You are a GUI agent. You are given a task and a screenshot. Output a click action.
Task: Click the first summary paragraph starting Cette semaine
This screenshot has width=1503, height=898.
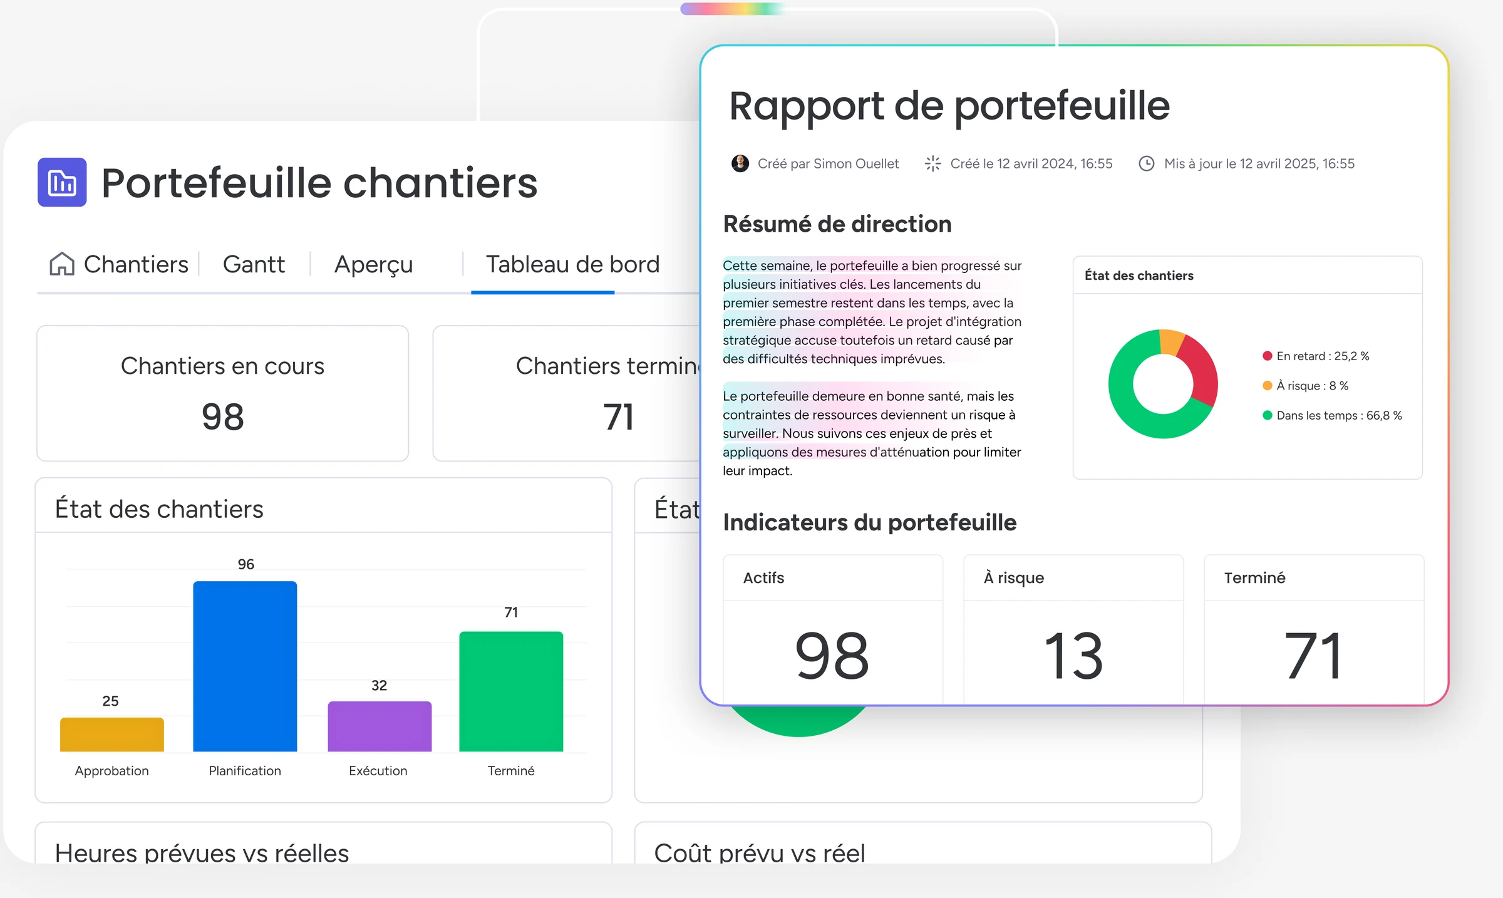872,312
